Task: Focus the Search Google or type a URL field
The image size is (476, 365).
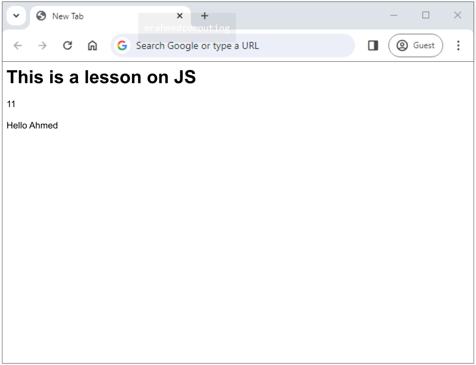Action: 234,46
